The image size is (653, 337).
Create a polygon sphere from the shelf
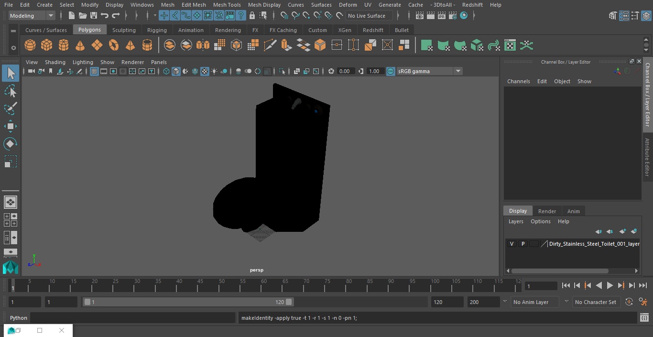[30, 45]
